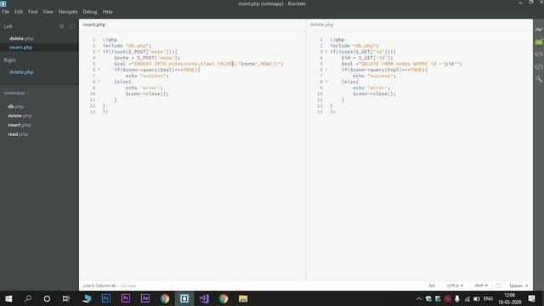Open Windows search magnifier on taskbar
The image size is (544, 306).
pyautogui.click(x=28, y=298)
